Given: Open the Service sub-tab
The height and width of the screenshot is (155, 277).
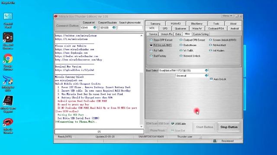Looking at the screenshot, I should 153,34.
